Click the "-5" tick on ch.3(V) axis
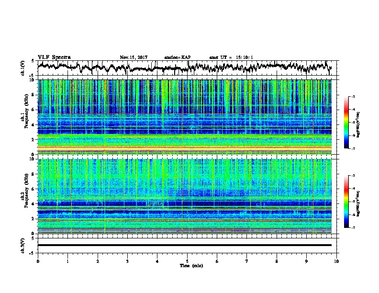 32,253
